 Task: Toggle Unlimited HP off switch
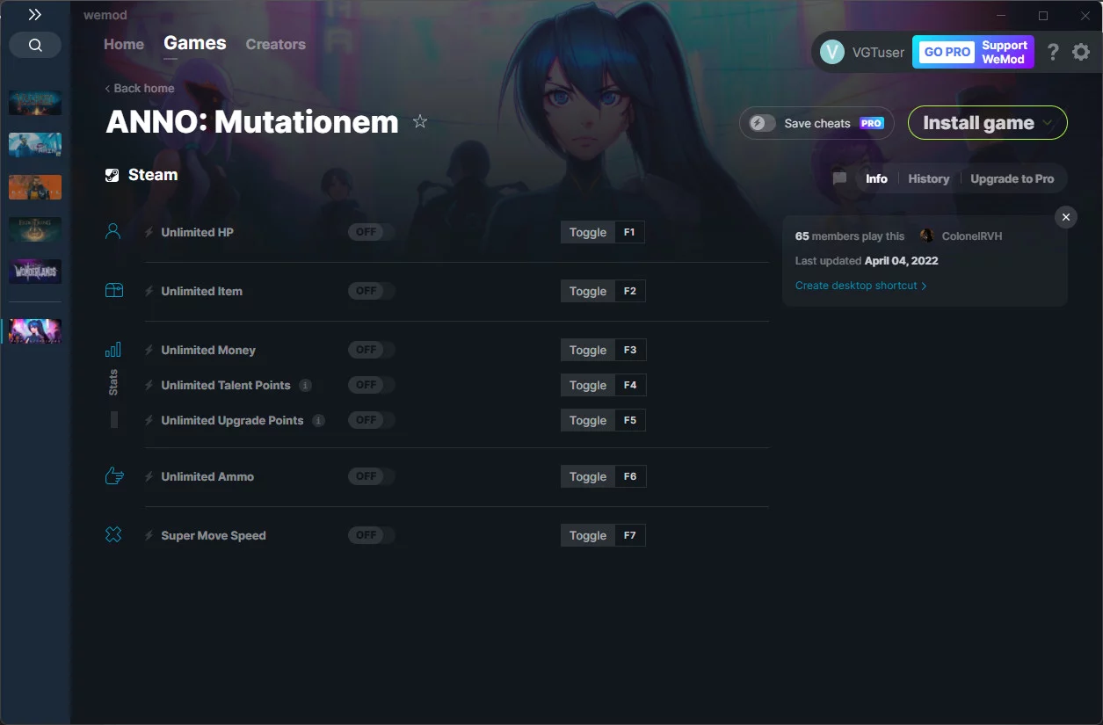(x=371, y=232)
